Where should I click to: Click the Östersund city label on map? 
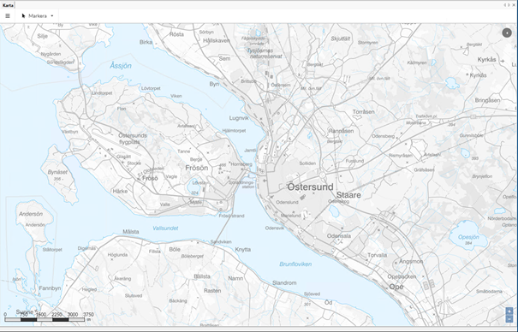[310, 187]
